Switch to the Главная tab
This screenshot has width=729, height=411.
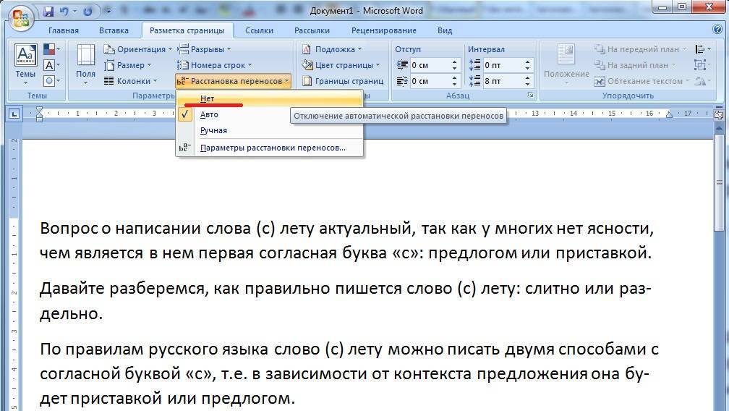coord(64,30)
